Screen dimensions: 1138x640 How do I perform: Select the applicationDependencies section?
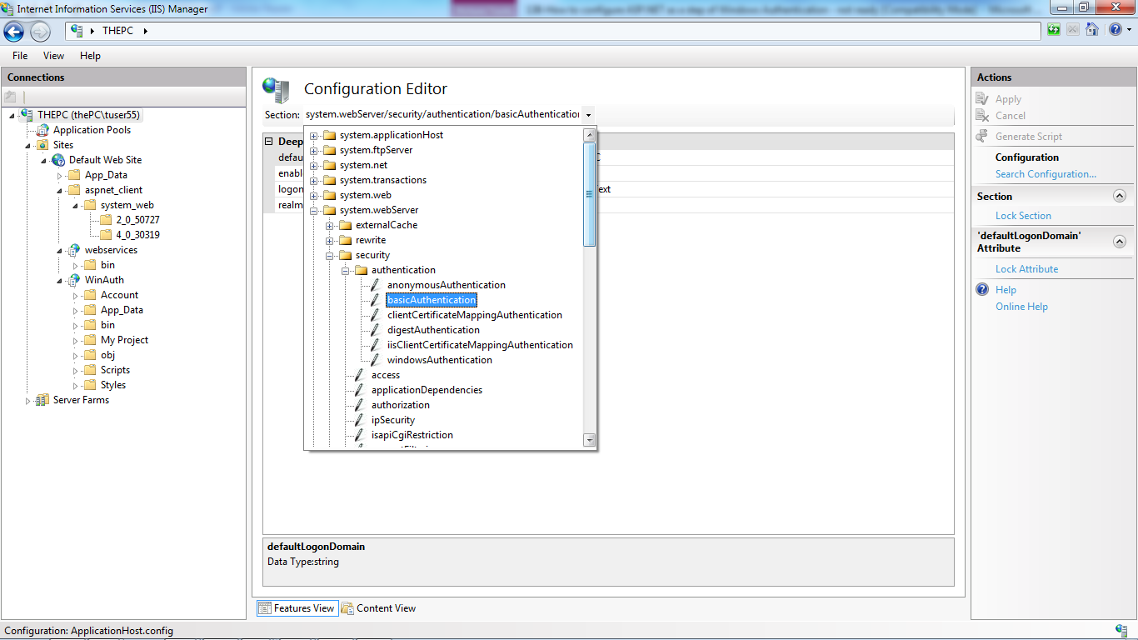coord(427,390)
